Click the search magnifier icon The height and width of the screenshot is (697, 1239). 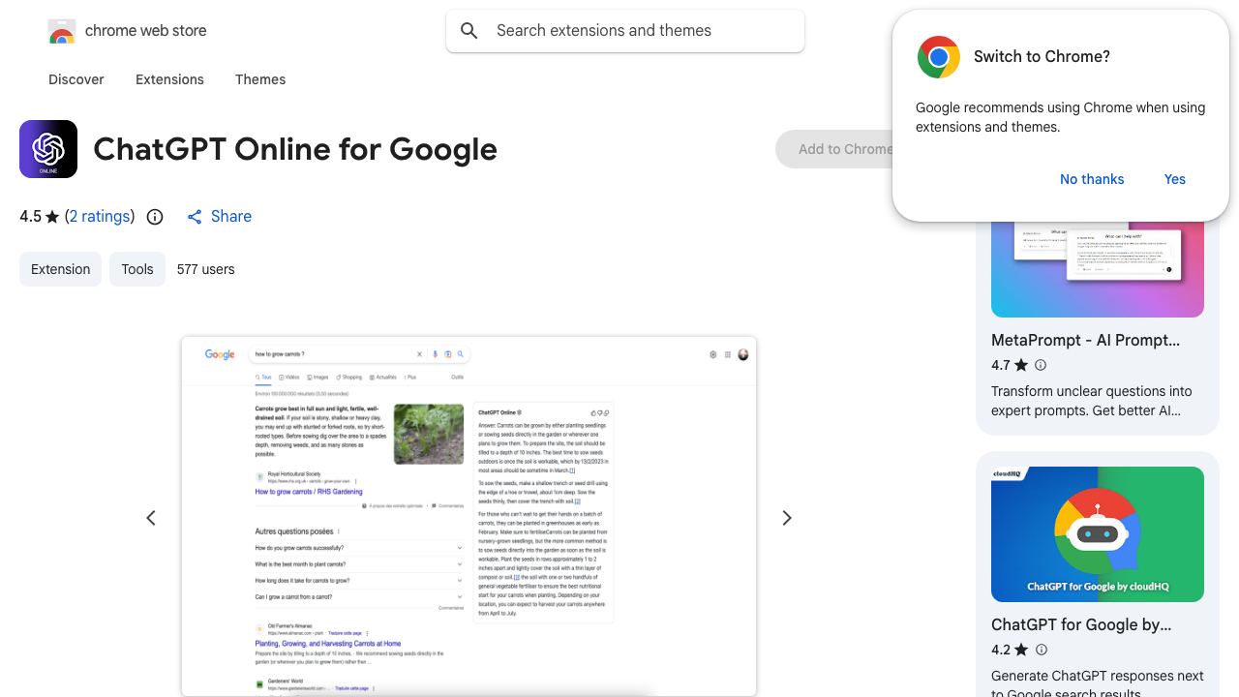tap(469, 31)
